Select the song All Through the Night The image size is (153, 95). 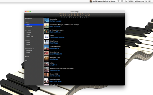click(x=57, y=30)
